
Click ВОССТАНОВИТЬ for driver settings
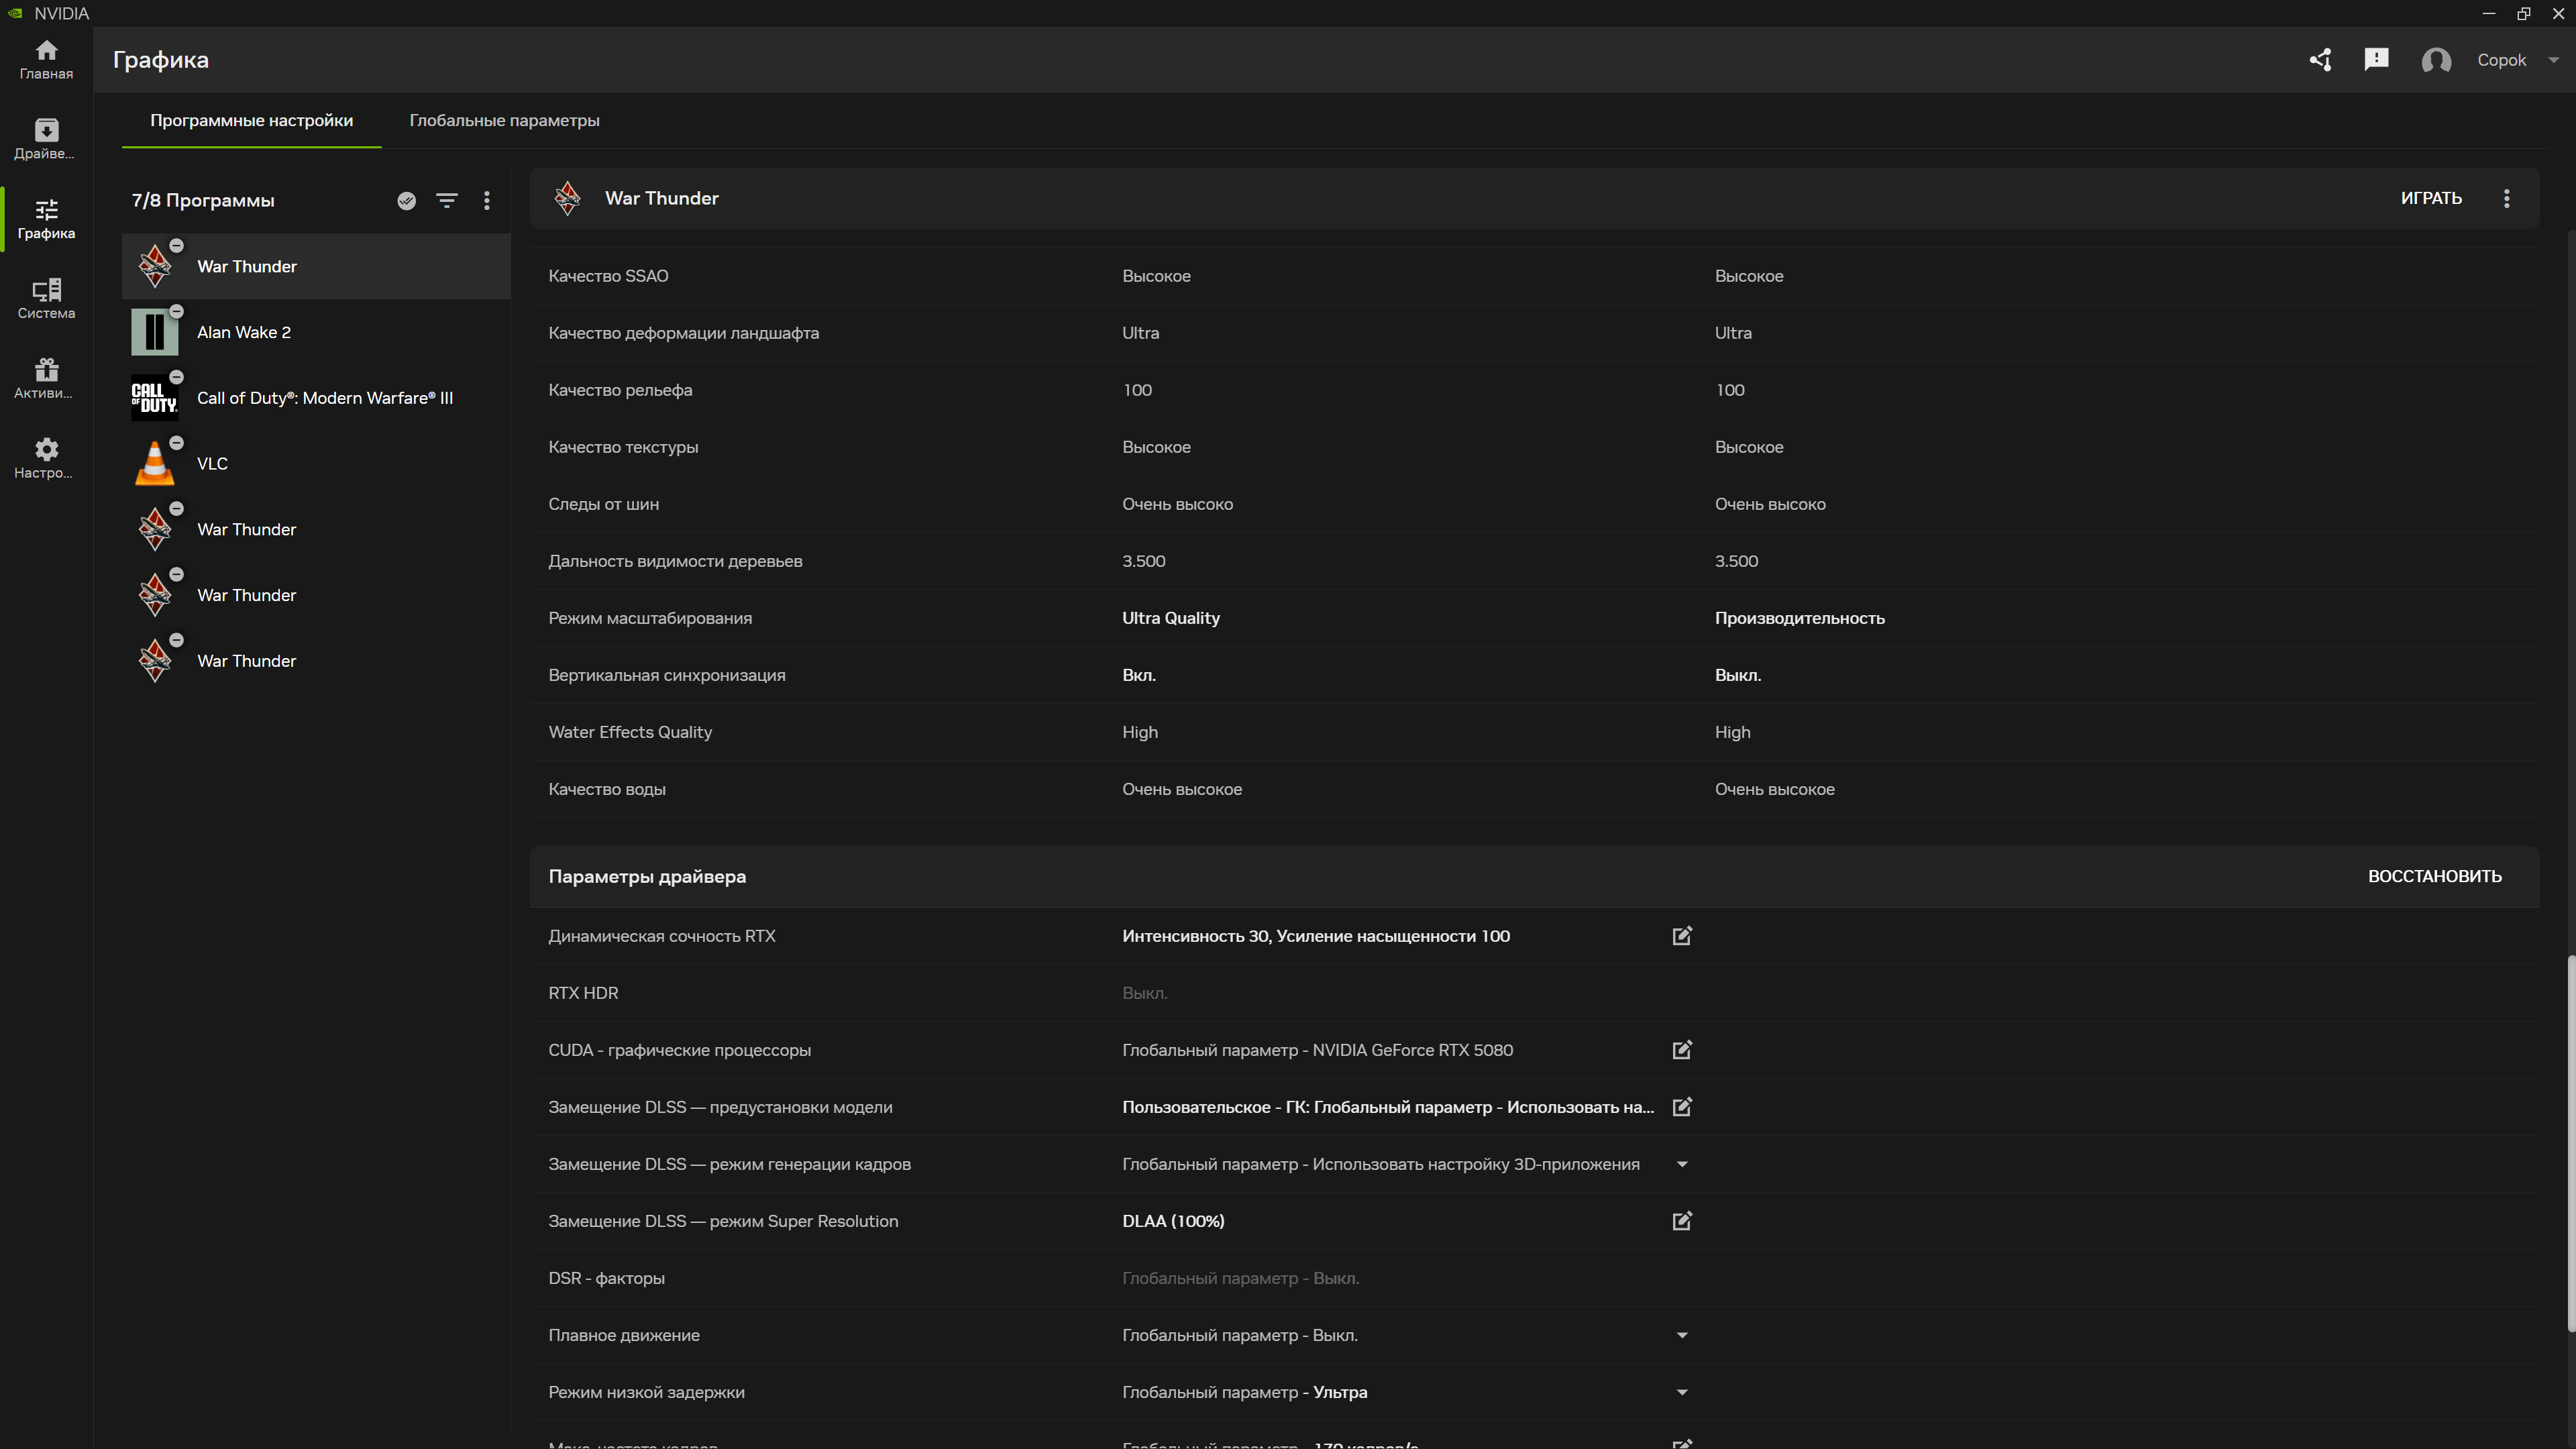2434,876
